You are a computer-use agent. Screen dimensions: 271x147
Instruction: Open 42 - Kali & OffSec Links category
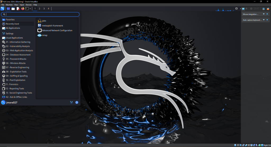tap(18, 97)
